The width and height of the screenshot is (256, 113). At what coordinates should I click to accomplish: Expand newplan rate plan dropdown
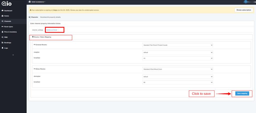point(177,53)
